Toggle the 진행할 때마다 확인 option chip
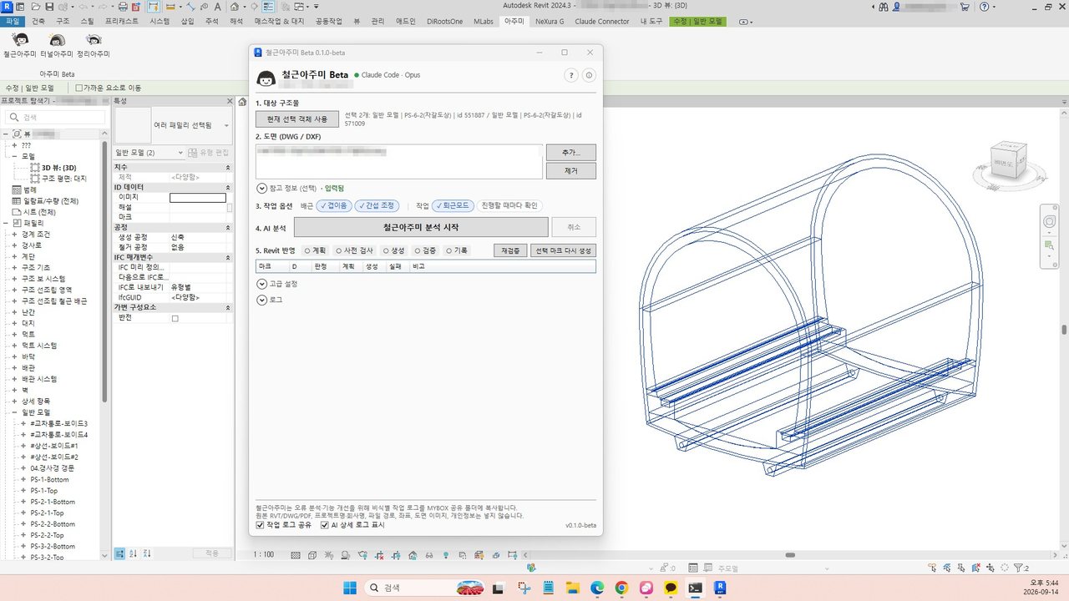The image size is (1069, 601). (x=509, y=205)
